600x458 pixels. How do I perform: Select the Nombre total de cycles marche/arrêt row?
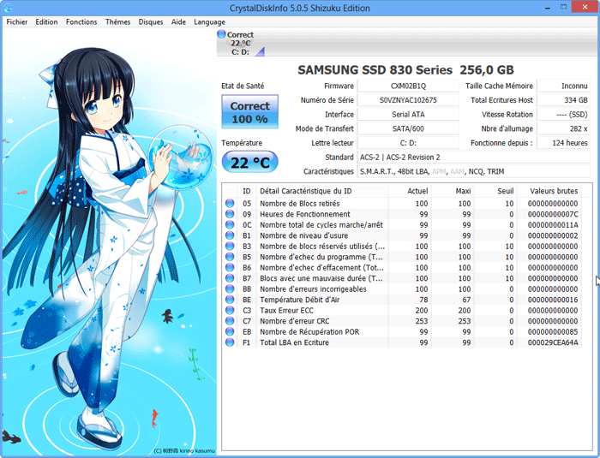[402, 224]
